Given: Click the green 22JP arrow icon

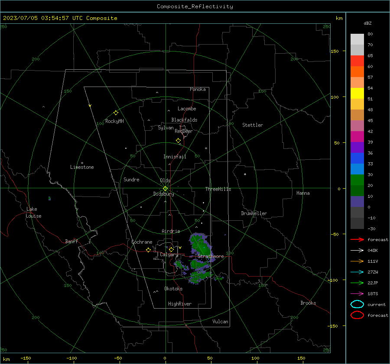Looking at the screenshot, I should click(357, 283).
